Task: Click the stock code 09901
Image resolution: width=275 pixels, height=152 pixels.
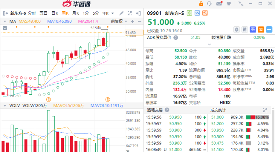Action: [x=154, y=13]
